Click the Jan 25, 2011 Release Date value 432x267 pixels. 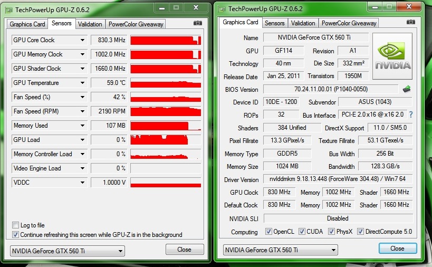tap(283, 76)
